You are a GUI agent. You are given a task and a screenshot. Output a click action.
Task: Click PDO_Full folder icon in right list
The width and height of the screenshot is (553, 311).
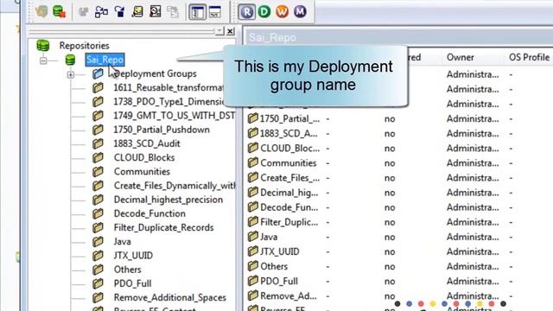[253, 281]
